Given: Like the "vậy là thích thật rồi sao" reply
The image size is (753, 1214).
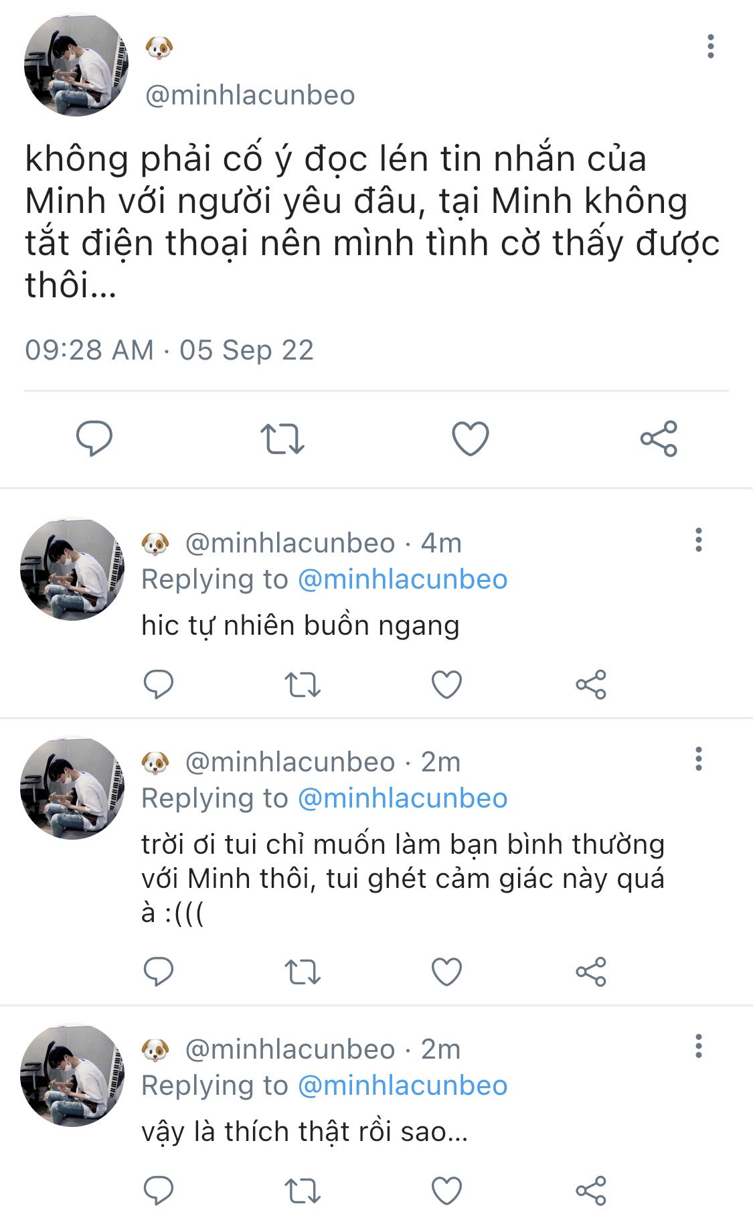Looking at the screenshot, I should pos(446,1191).
